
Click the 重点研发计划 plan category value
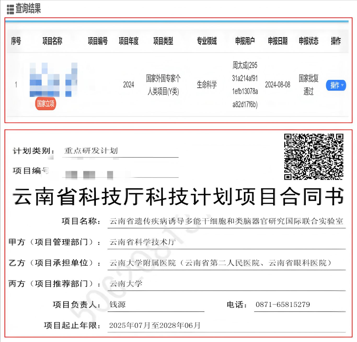coord(91,151)
